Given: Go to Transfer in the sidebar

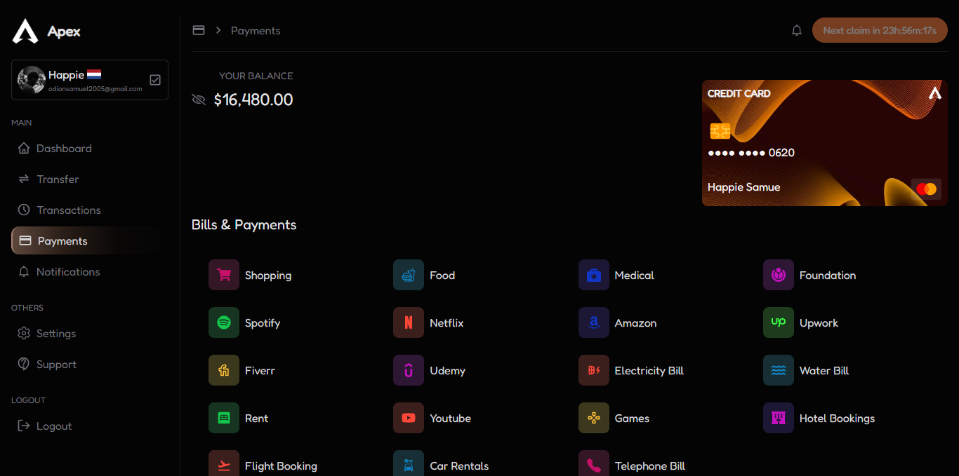Looking at the screenshot, I should point(90,179).
